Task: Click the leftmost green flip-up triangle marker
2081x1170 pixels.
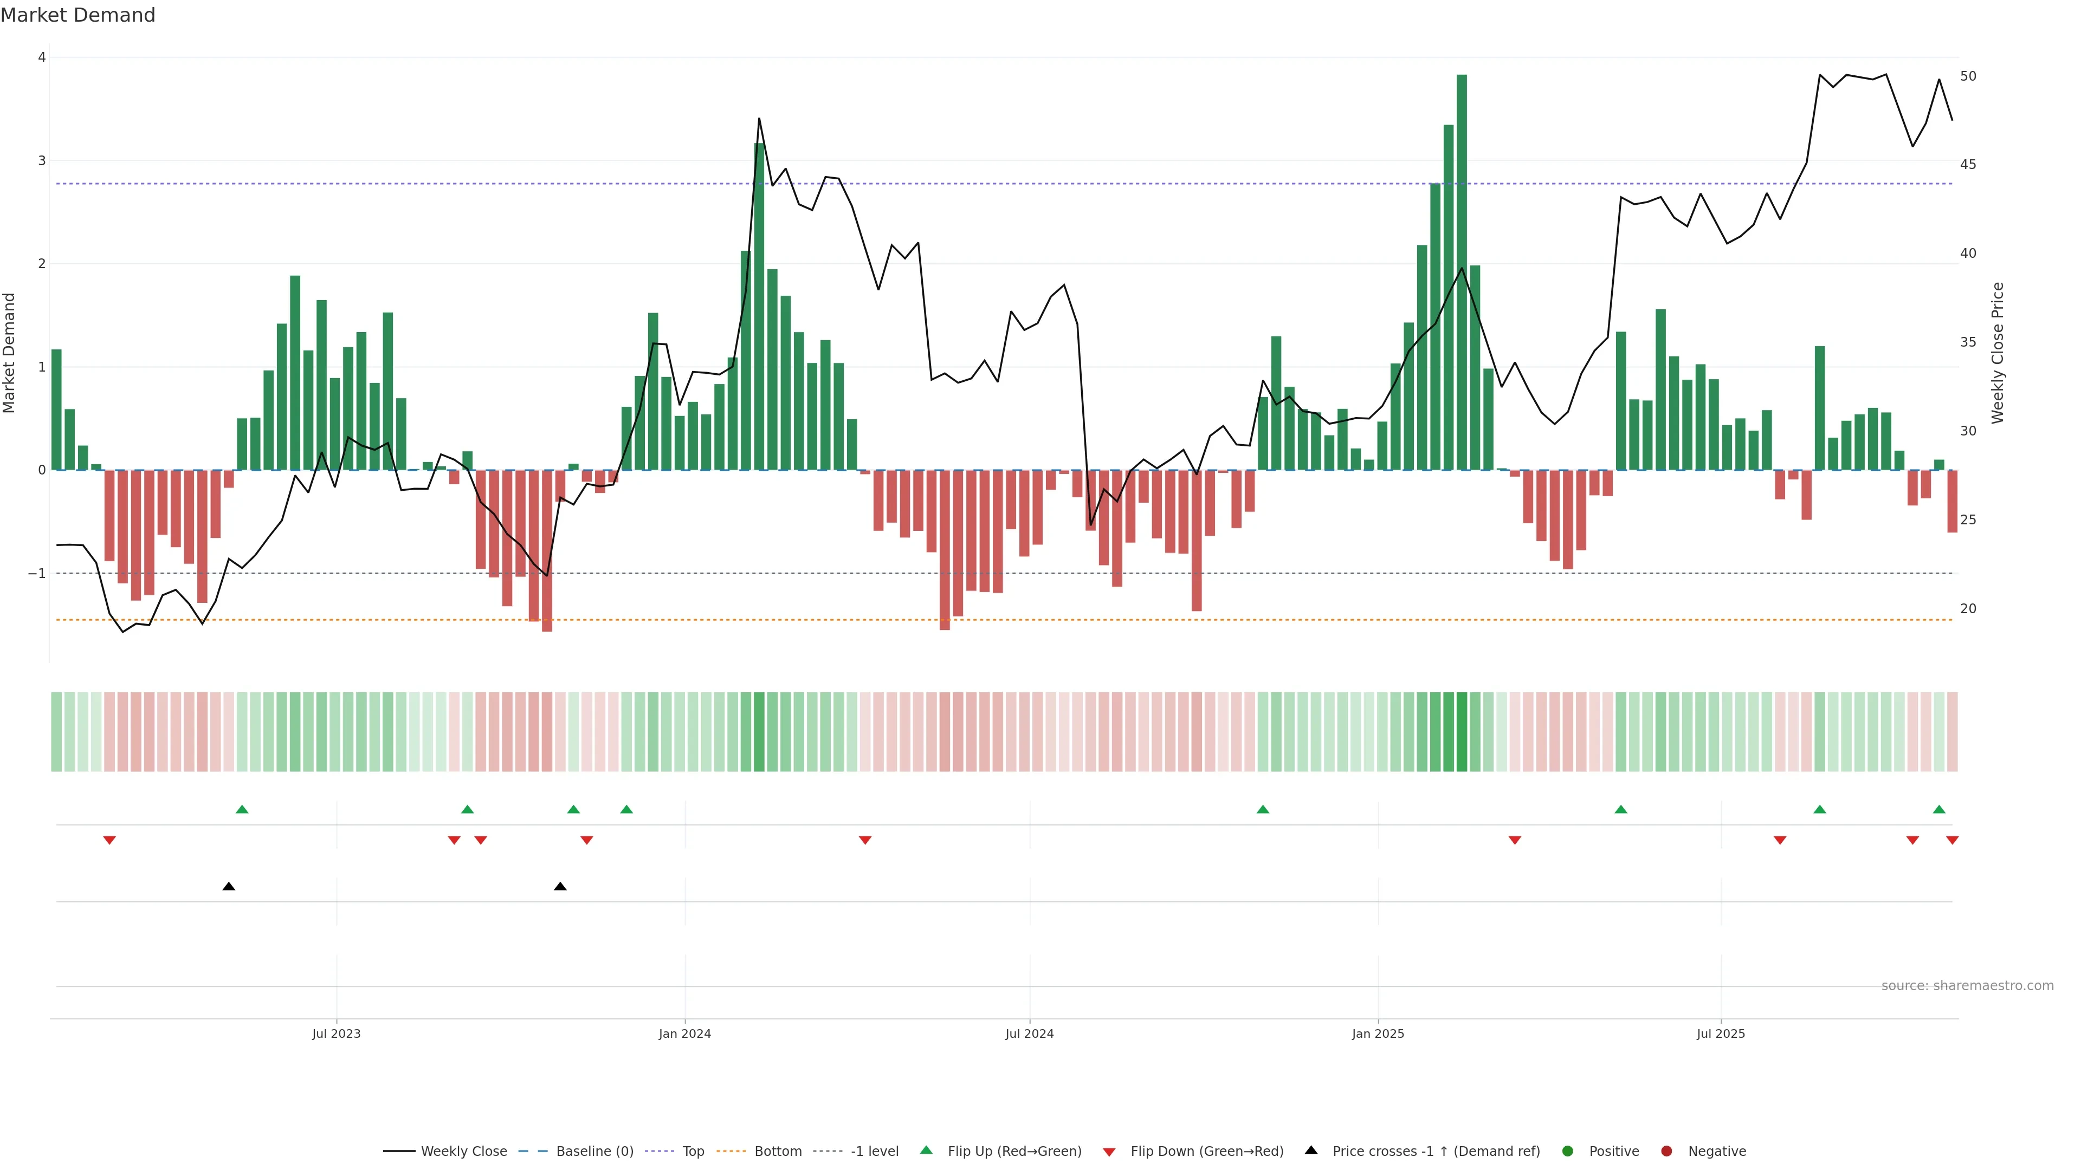Action: [242, 809]
